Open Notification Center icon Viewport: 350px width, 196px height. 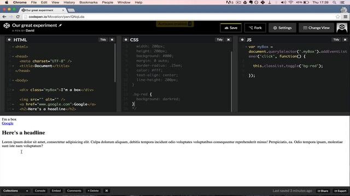pos(342,2)
